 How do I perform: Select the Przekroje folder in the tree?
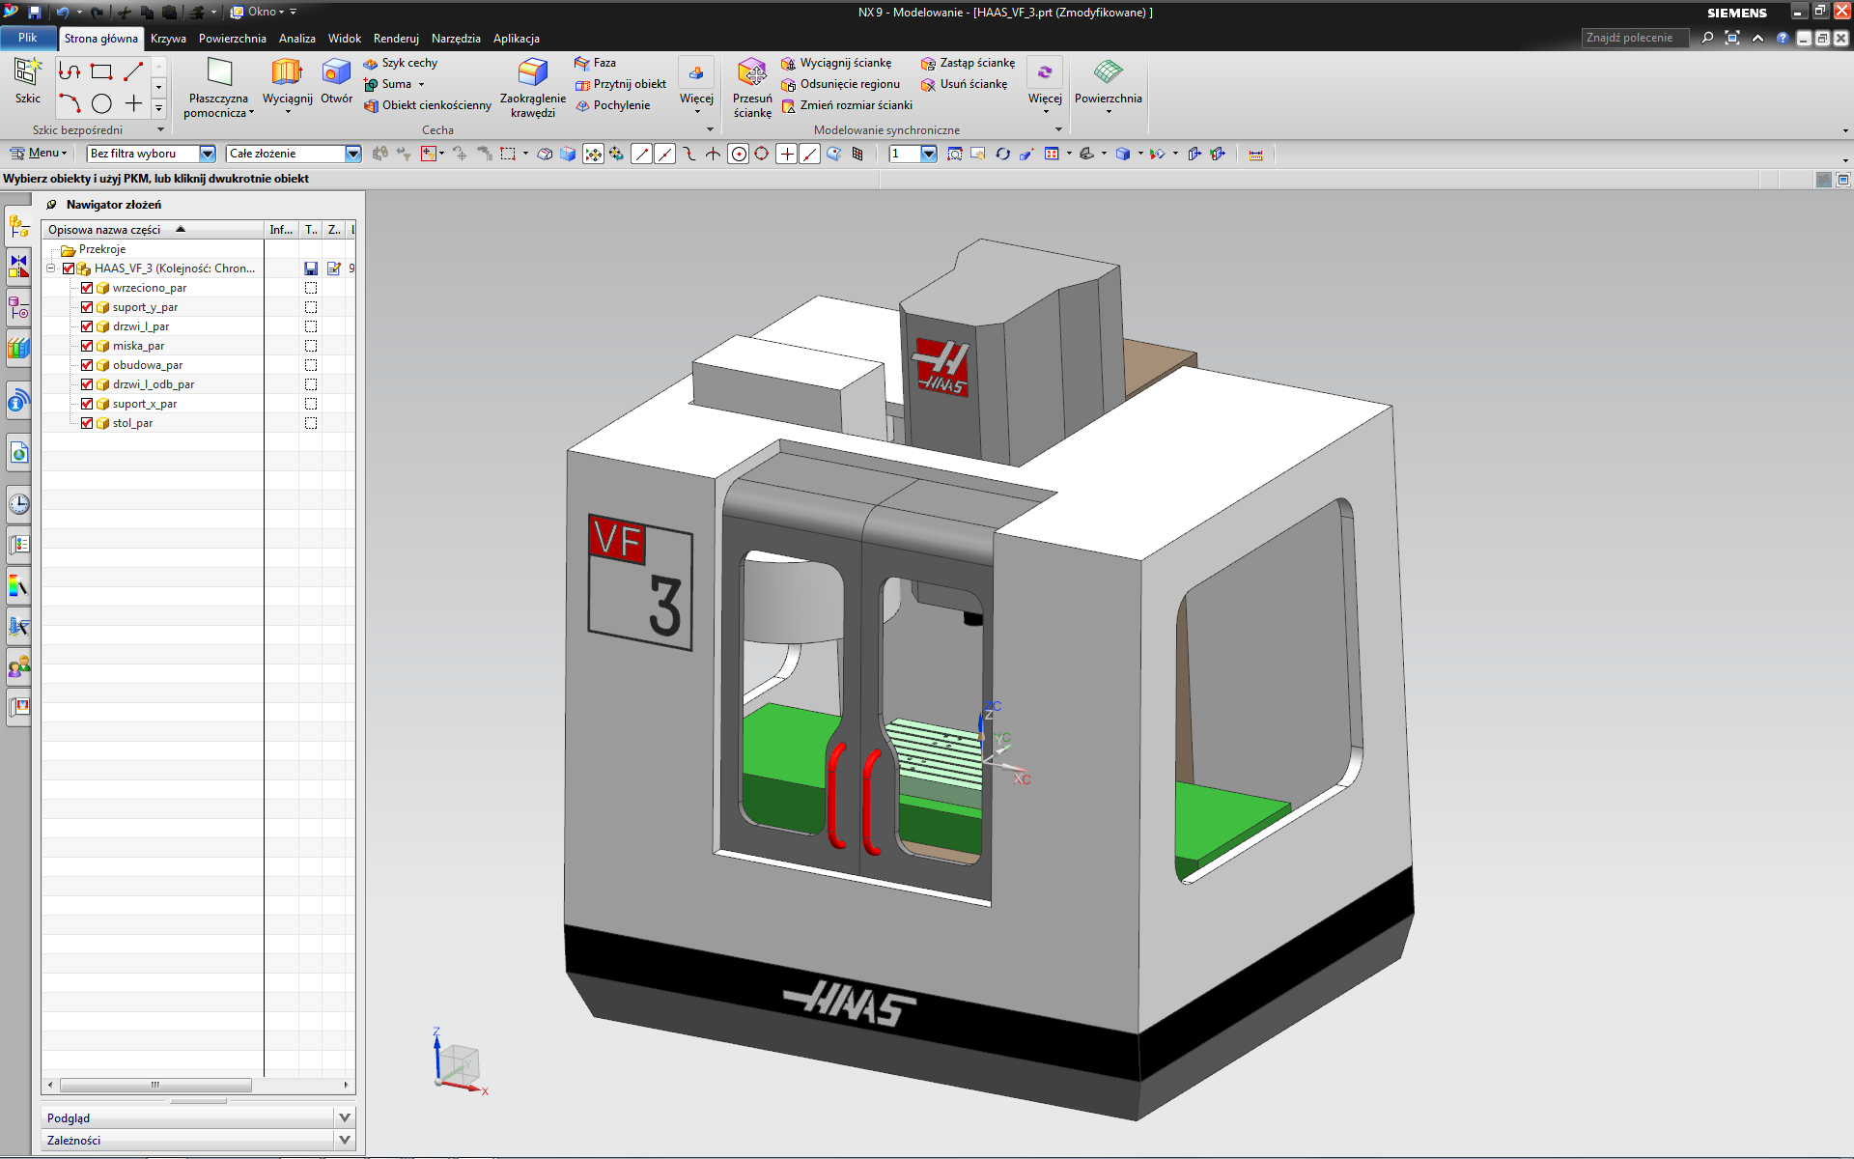click(x=93, y=249)
